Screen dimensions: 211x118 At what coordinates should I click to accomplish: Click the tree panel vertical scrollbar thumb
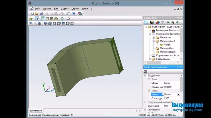(181, 40)
